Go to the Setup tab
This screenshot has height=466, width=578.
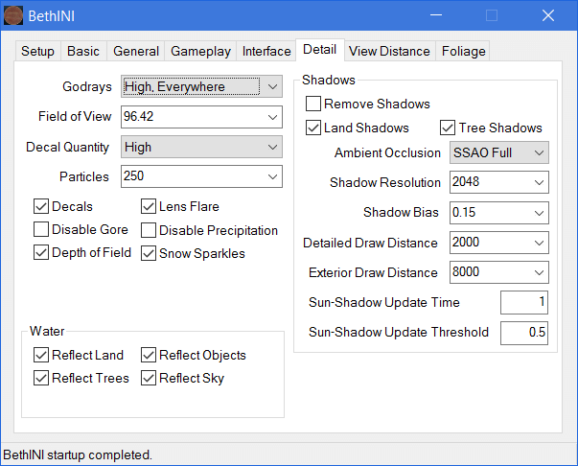coord(38,51)
